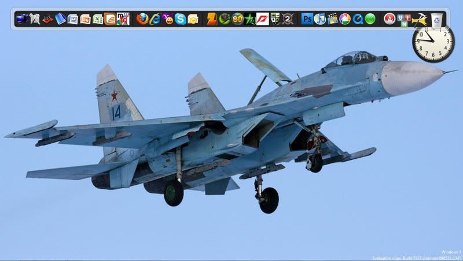463x261 pixels.
Task: Launch Adobe Photoshop from the dock
Action: [x=307, y=19]
